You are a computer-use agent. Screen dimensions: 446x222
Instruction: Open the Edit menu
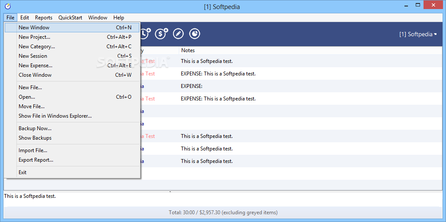[25, 18]
